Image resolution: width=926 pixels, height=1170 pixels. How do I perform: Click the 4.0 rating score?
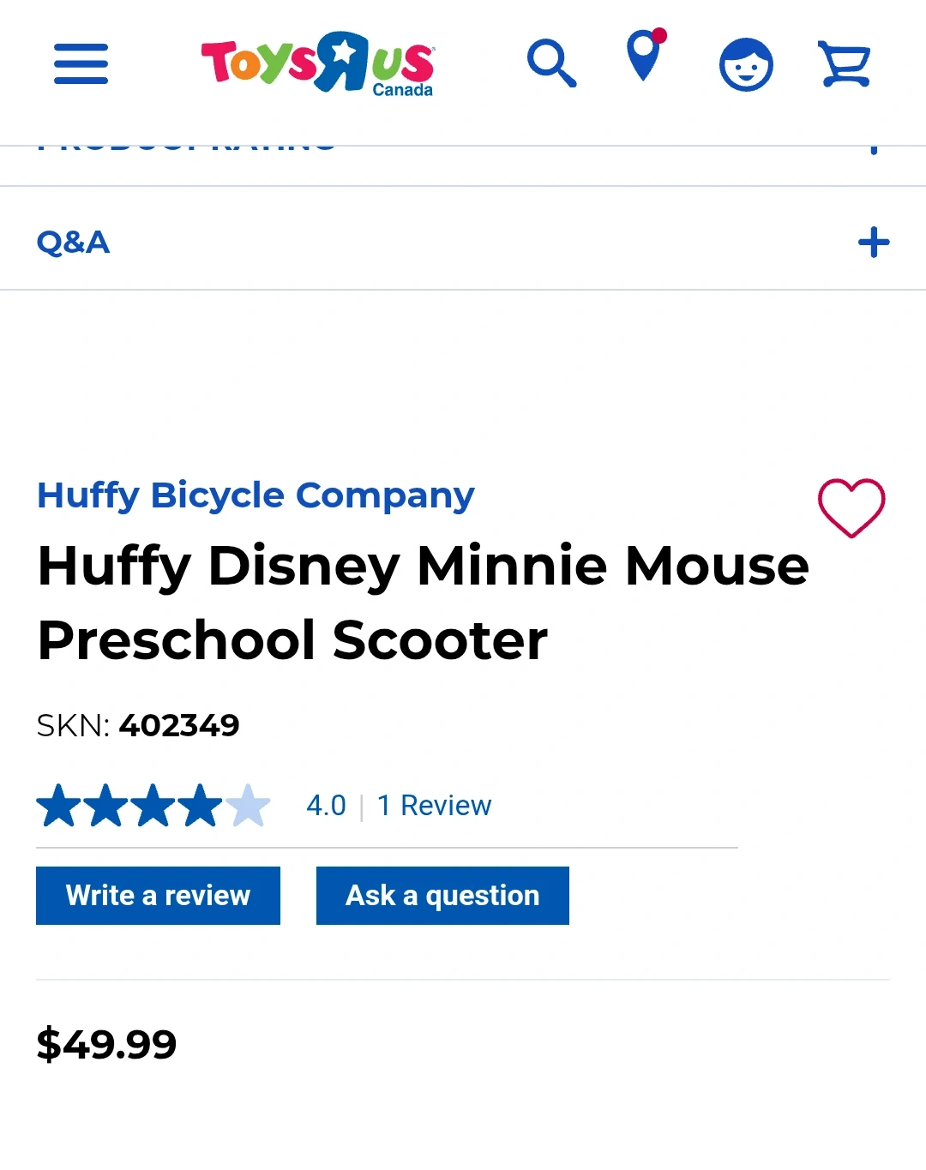326,806
